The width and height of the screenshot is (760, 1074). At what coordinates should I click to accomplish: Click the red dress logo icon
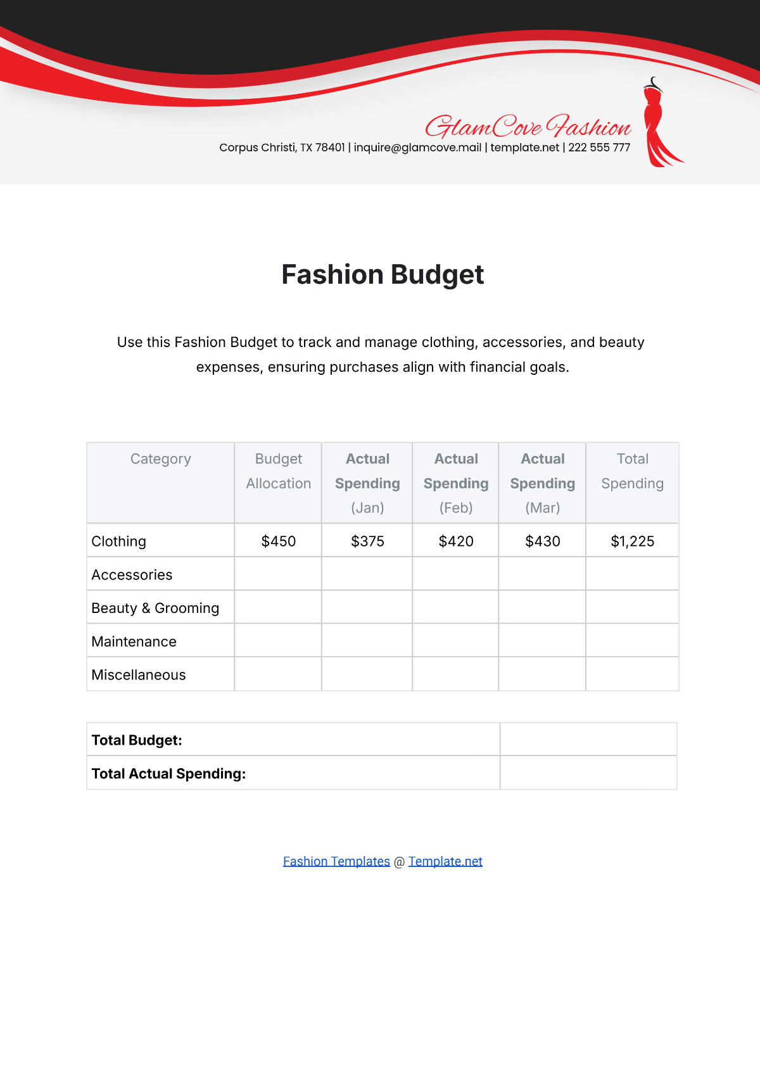pyautogui.click(x=659, y=125)
